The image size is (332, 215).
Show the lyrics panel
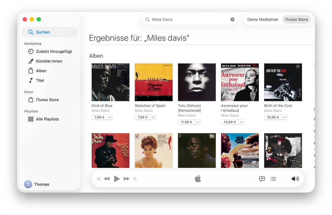coord(262,179)
